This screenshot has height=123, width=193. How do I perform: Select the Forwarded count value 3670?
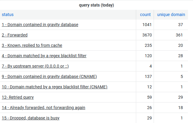click(x=147, y=35)
